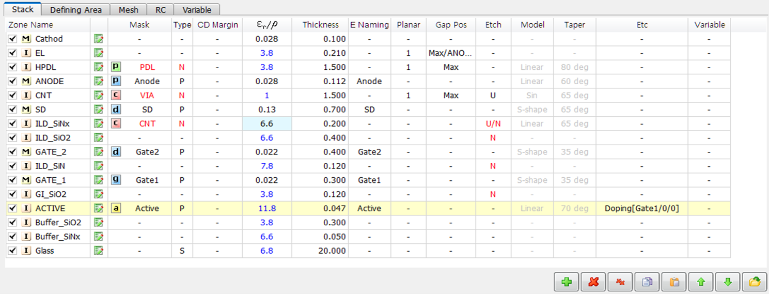
Task: Select the GI_SiO2 zone name
Action: pos(51,194)
